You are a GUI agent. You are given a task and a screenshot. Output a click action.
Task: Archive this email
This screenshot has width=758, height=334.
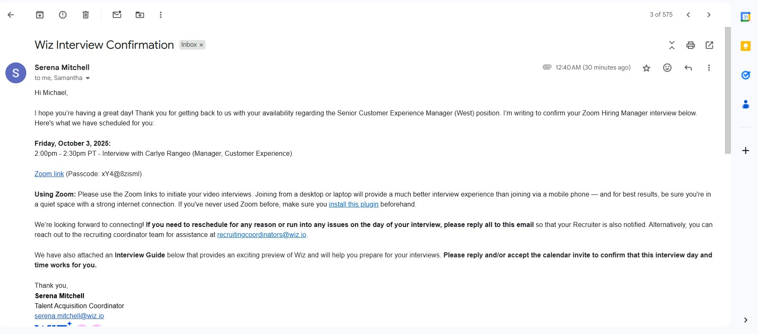(40, 15)
